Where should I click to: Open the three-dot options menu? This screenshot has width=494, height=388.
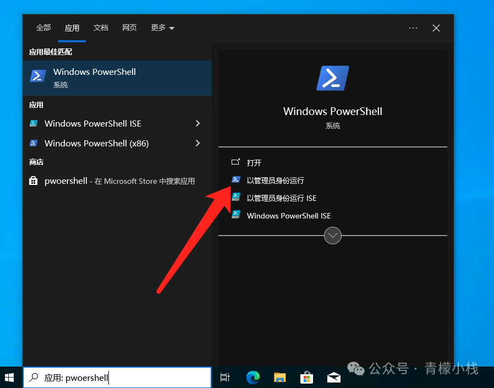point(413,28)
